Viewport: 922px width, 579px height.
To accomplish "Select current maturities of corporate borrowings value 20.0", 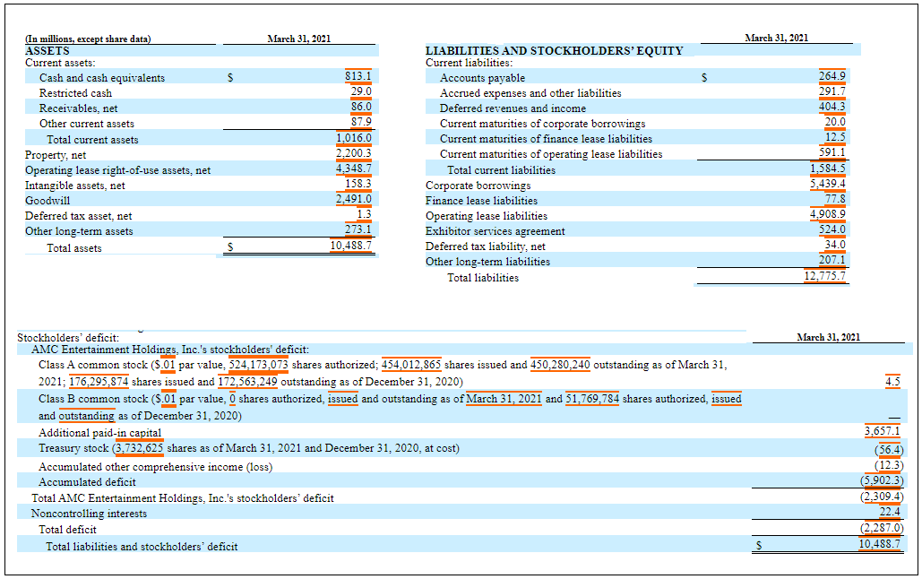I will [835, 123].
